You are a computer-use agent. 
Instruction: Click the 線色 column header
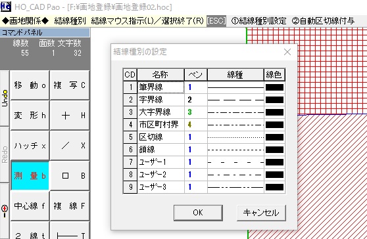[x=274, y=75]
